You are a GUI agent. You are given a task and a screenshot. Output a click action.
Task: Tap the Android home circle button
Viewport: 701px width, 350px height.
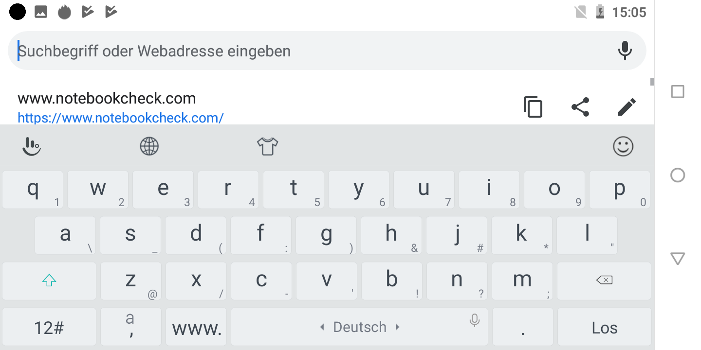(678, 175)
